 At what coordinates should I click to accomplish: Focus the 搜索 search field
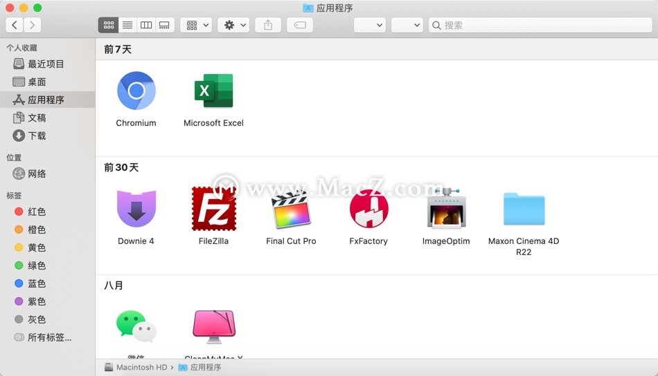coord(540,25)
